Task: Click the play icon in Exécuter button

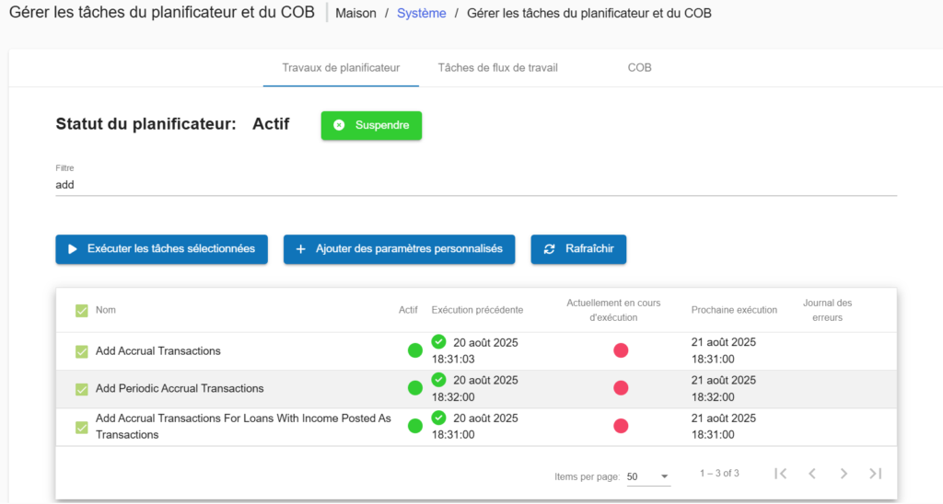Action: click(x=73, y=248)
